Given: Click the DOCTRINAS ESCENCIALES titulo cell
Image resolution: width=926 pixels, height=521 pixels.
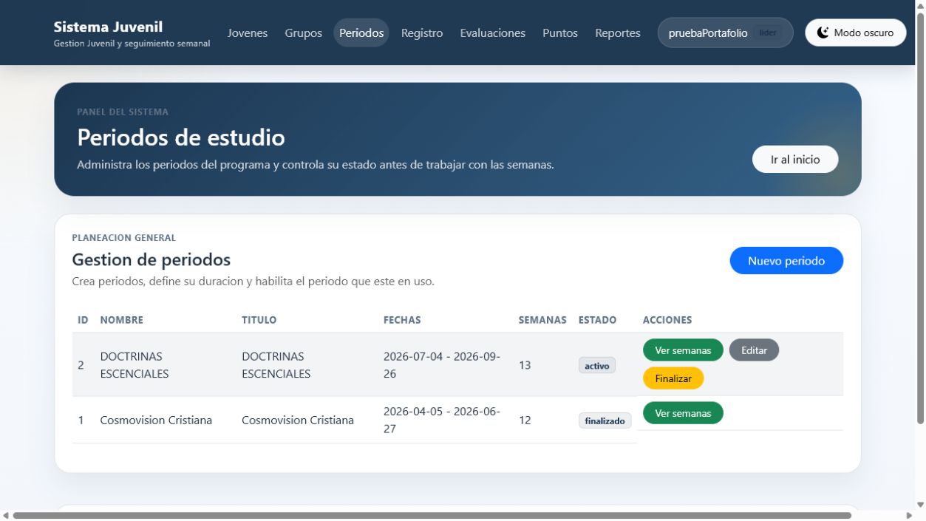Looking at the screenshot, I should pyautogui.click(x=307, y=365).
